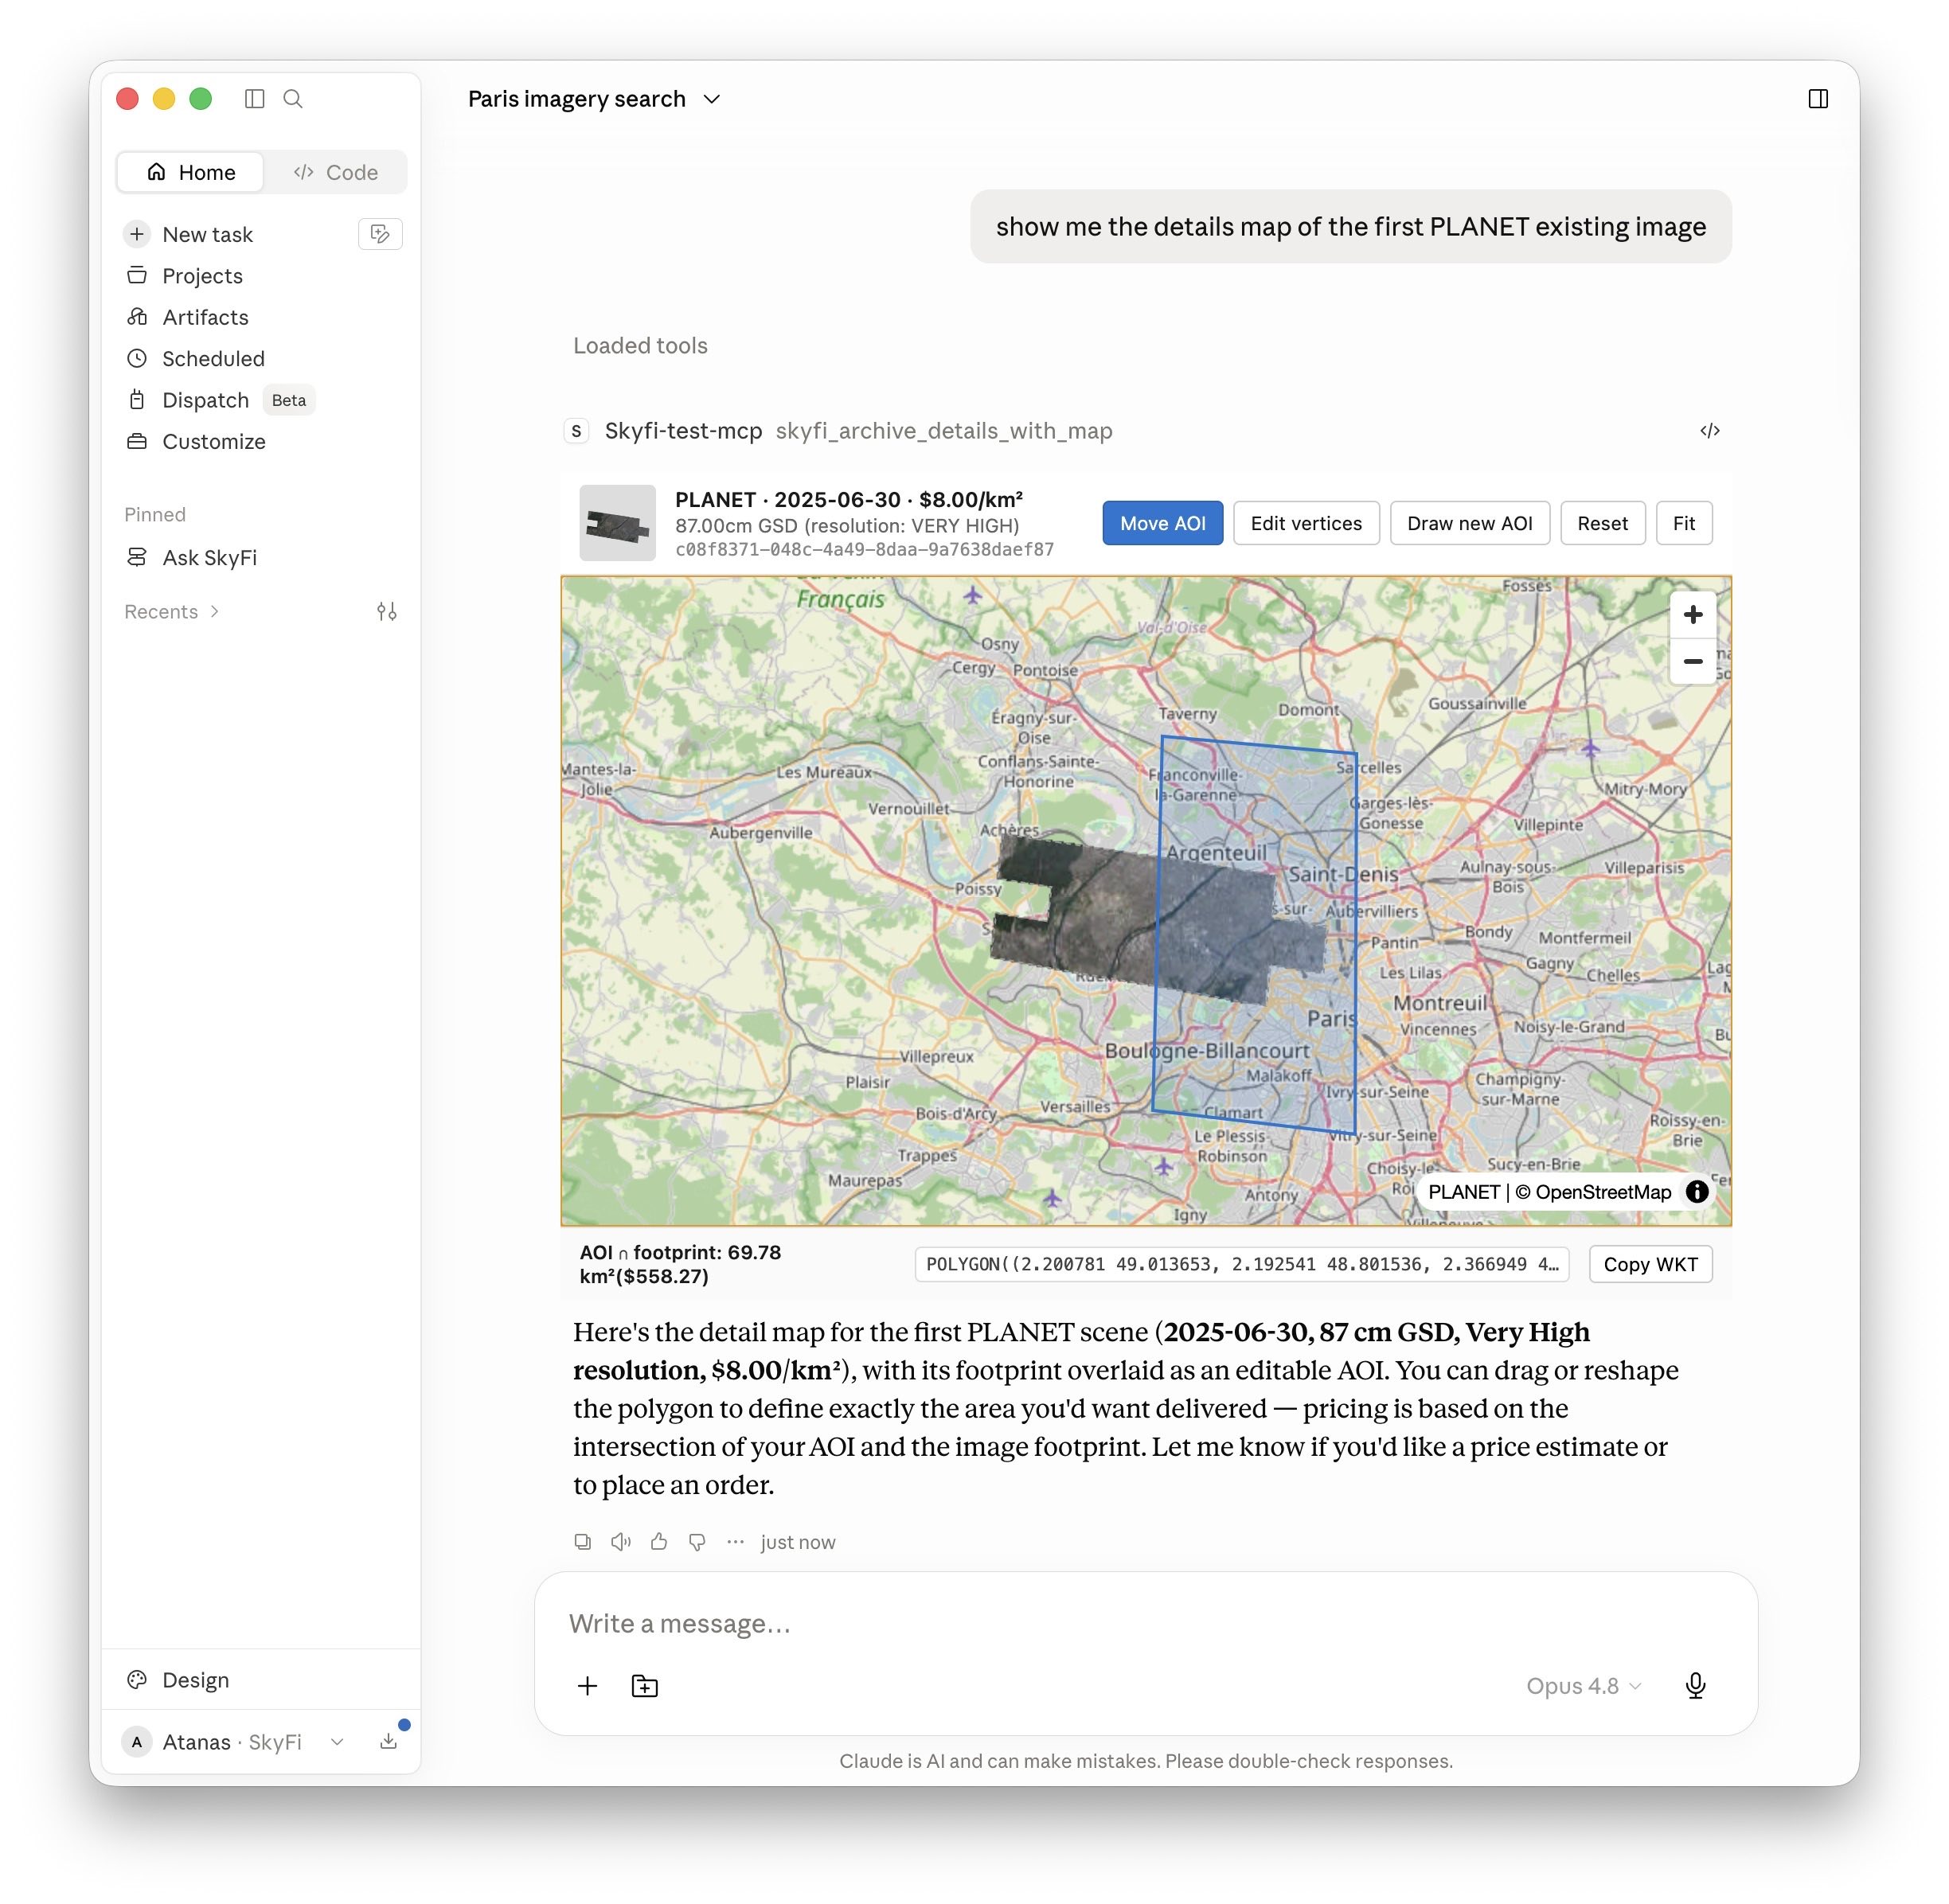Zoom in on the map

(1692, 614)
